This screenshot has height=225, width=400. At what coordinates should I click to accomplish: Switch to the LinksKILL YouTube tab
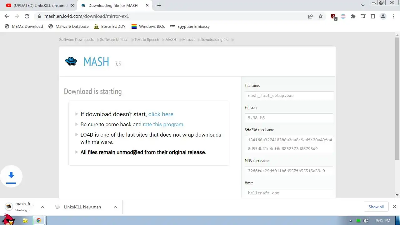(x=39, y=5)
